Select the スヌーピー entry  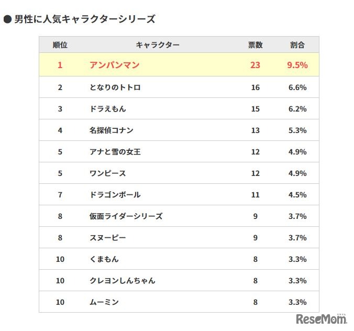(107, 238)
